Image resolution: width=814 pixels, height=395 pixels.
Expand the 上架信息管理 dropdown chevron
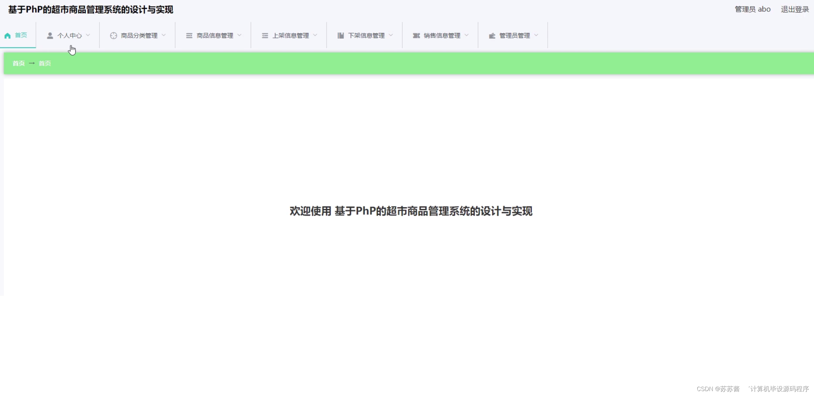click(x=315, y=35)
